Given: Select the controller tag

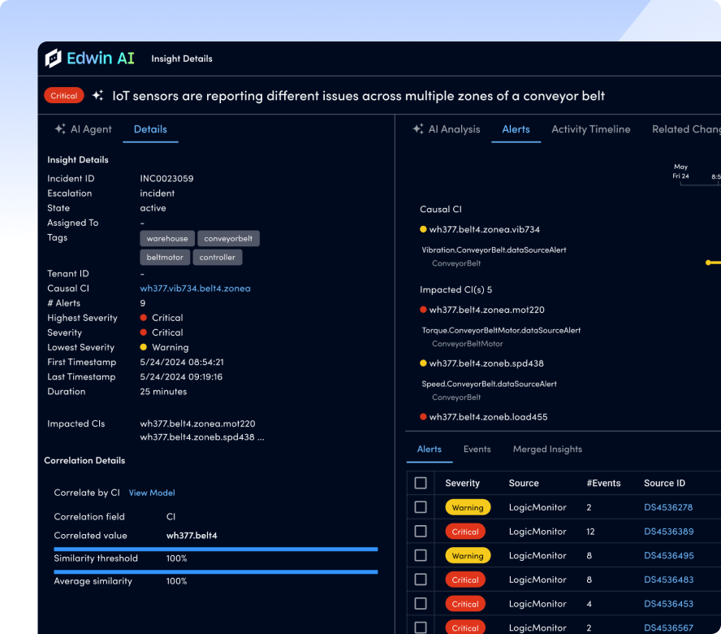Looking at the screenshot, I should [217, 258].
